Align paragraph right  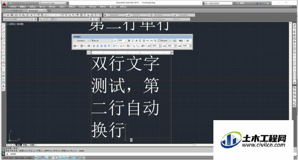(x=102, y=46)
